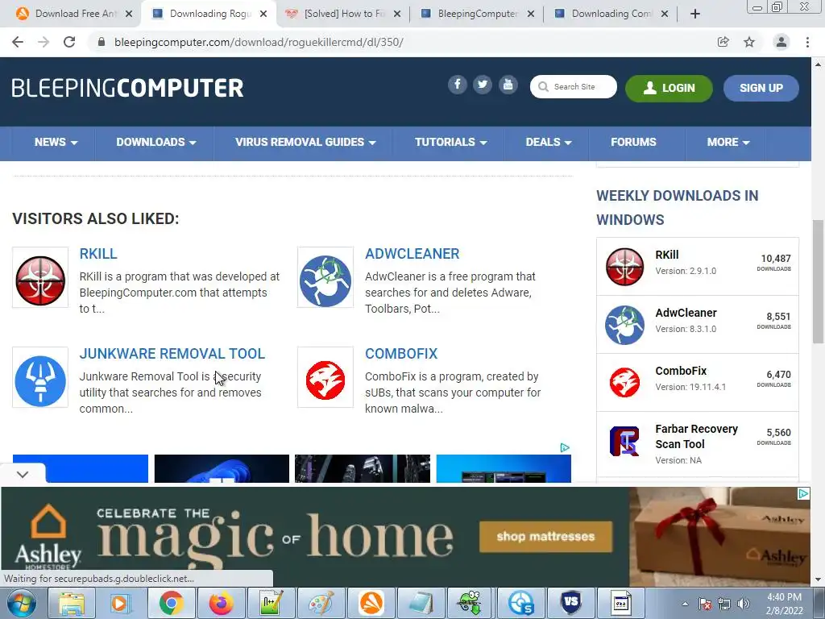
Task: Open a new browser tab
Action: coord(695,14)
